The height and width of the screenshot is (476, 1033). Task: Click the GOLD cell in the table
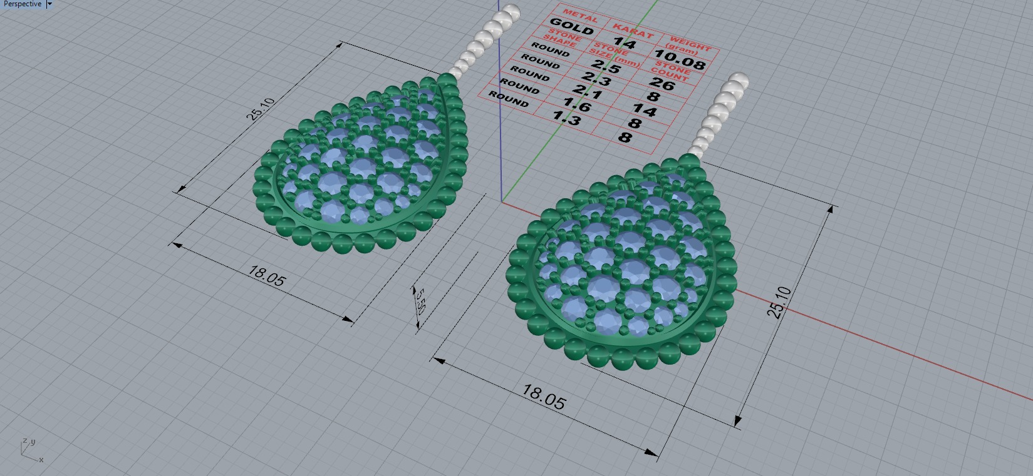click(571, 27)
